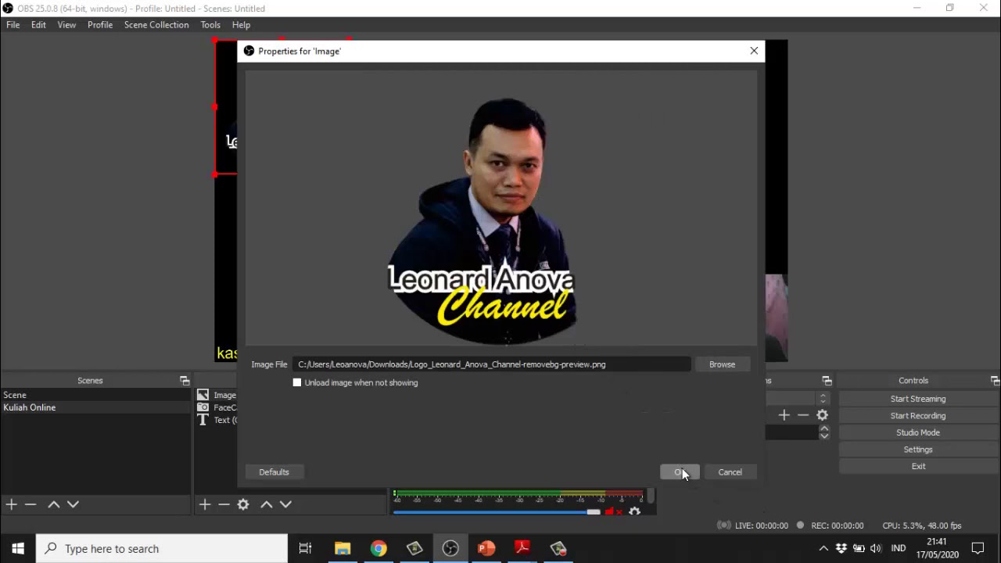Viewport: 1001px width, 563px height.
Task: Open transition properties gear icon
Action: pos(822,415)
